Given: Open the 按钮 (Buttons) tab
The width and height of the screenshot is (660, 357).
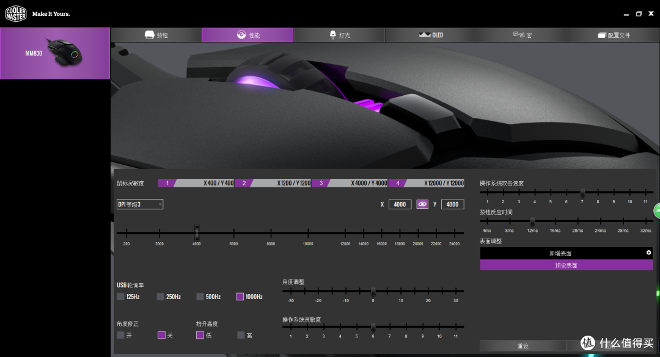Looking at the screenshot, I should click(156, 35).
